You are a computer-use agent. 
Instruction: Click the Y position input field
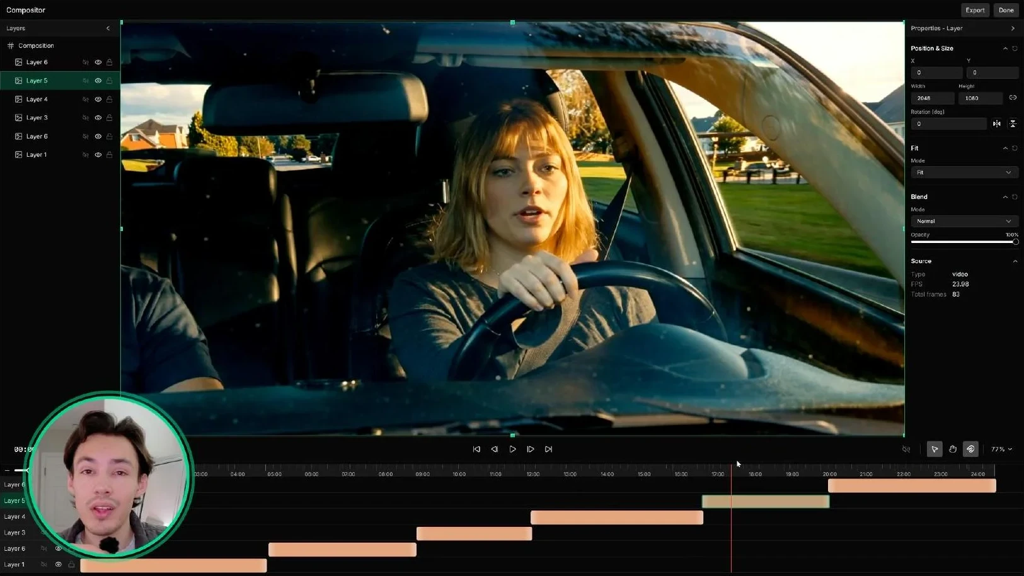tap(992, 73)
